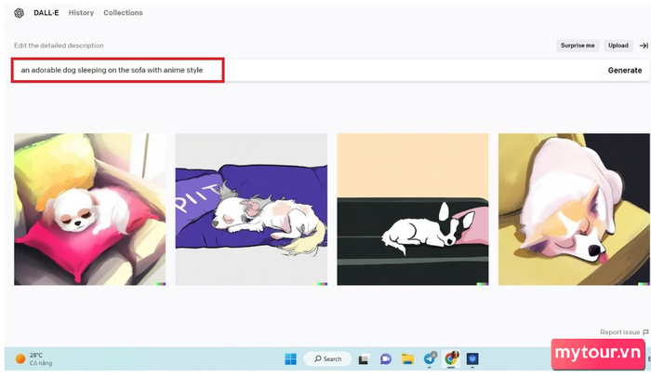Open the dog on black sofa image
Viewport: 651px width, 377px height.
pos(413,209)
